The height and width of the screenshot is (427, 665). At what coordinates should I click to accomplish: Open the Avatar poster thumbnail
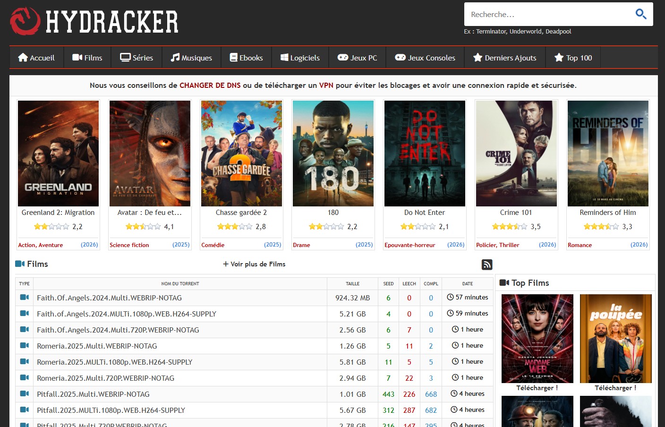pos(150,154)
